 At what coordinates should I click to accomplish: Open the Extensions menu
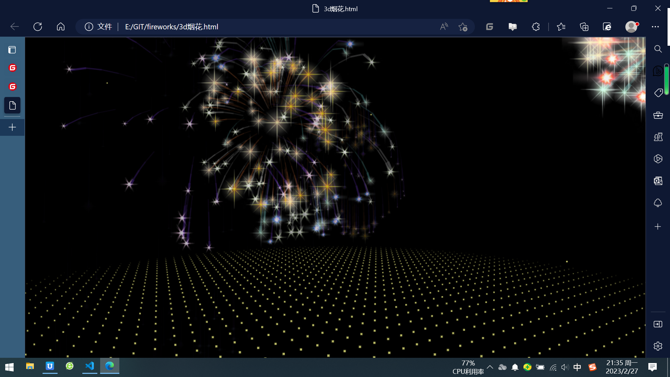coord(536,27)
